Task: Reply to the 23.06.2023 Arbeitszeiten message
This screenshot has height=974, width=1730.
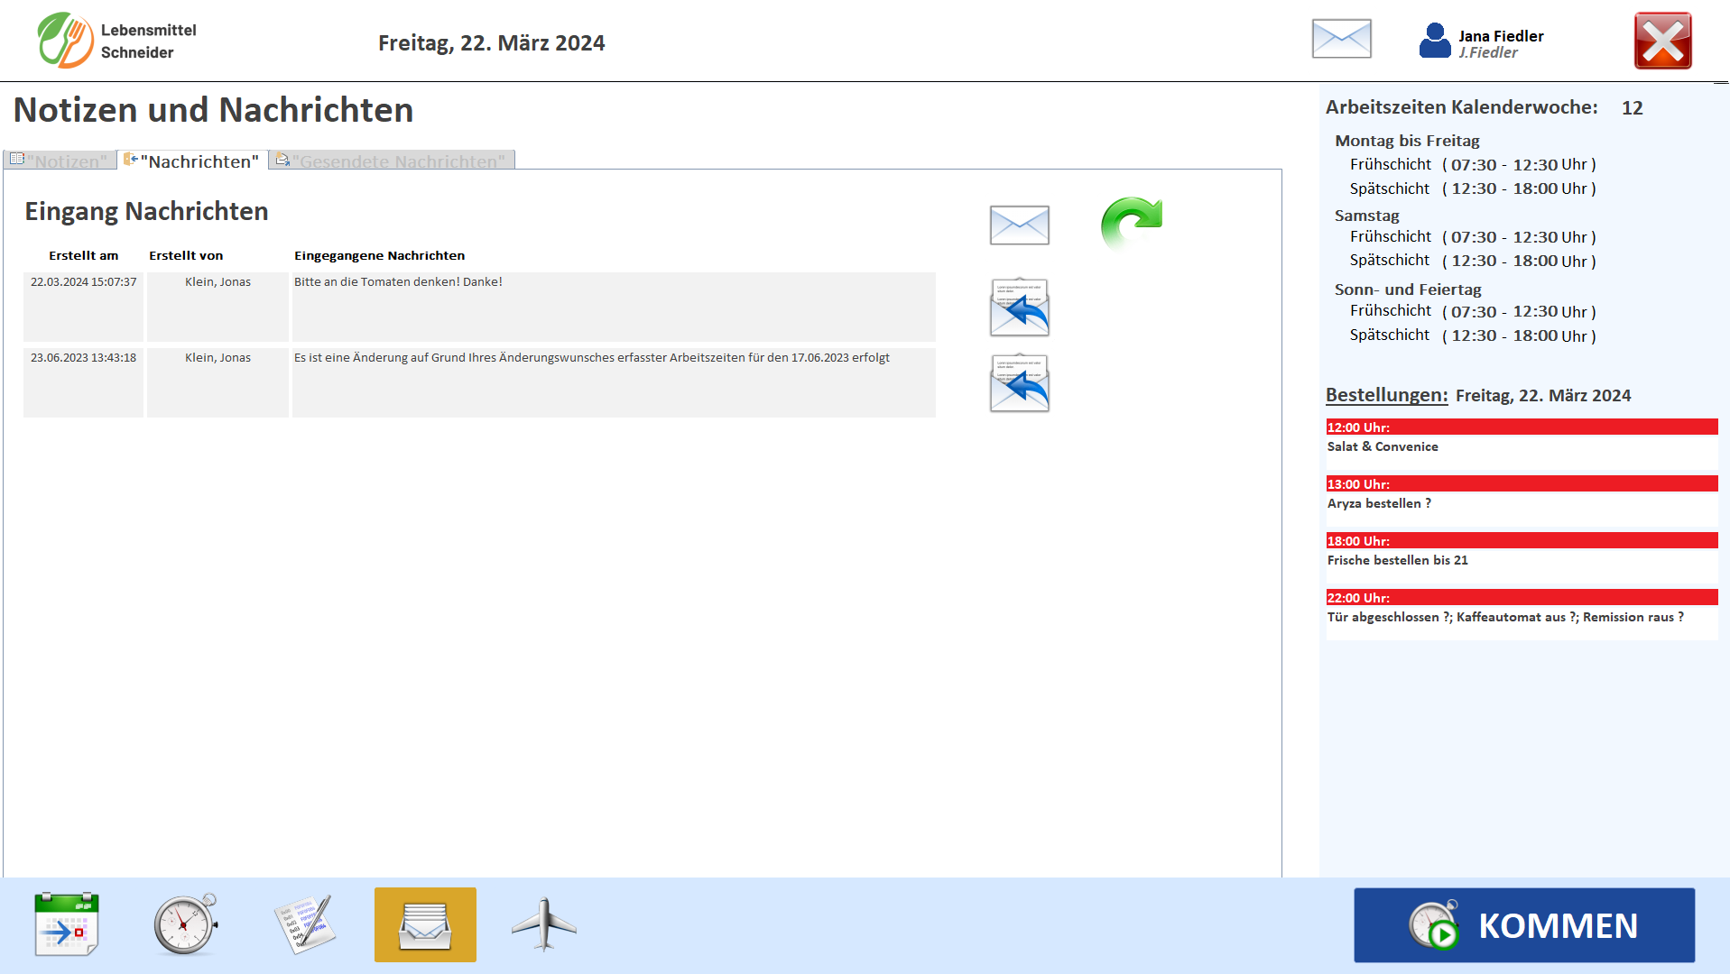Action: [x=1019, y=383]
